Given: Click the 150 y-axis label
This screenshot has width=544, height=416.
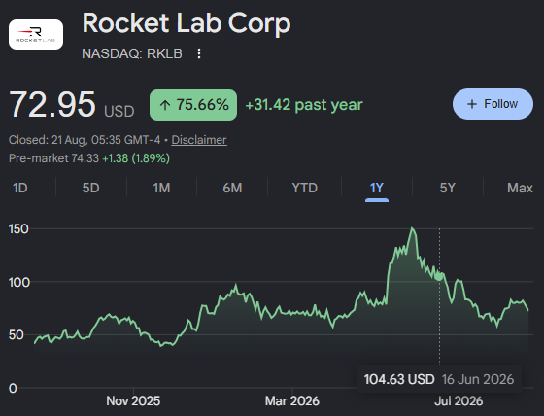Looking at the screenshot, I should (18, 229).
